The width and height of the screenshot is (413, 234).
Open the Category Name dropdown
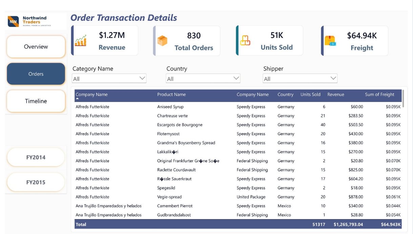(x=109, y=79)
